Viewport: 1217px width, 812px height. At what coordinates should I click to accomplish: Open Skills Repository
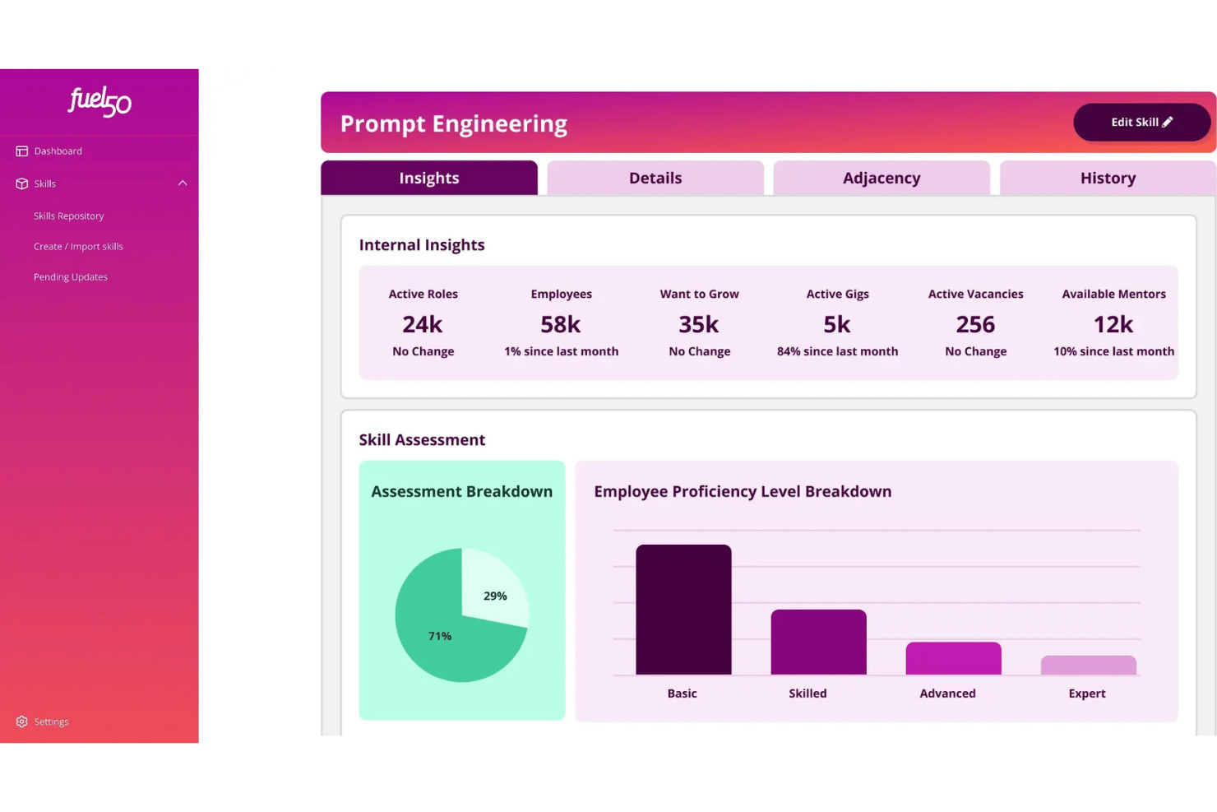[69, 216]
